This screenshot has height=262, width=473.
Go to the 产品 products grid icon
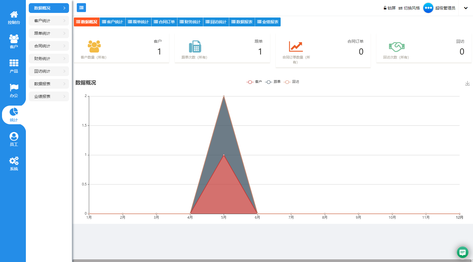tap(14, 66)
